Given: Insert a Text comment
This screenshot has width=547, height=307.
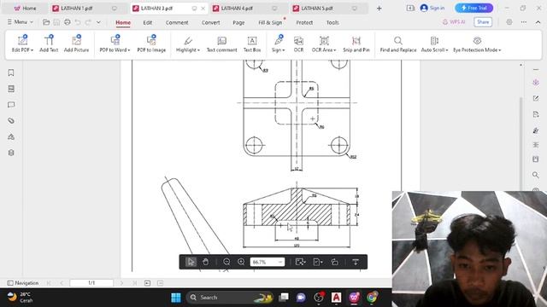Looking at the screenshot, I should coord(221,43).
